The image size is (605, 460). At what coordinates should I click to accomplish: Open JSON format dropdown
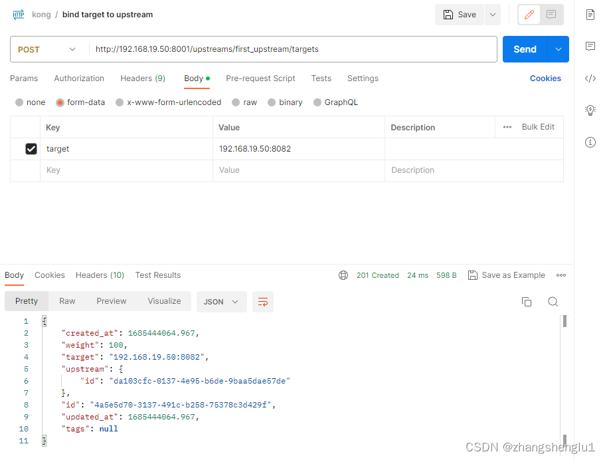coord(221,302)
